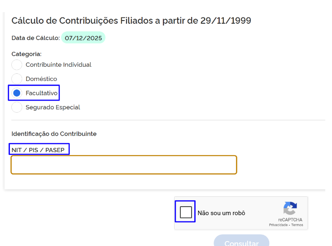Screen dimensions: 332x246
Task: Select the Contribuinte Individual radio button
Action: [17, 65]
